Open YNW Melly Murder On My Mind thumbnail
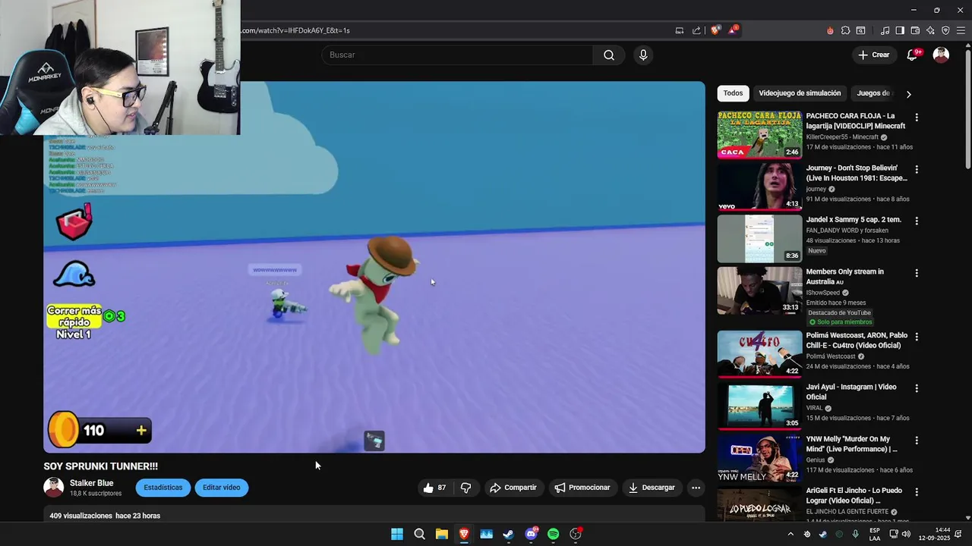 pos(759,457)
